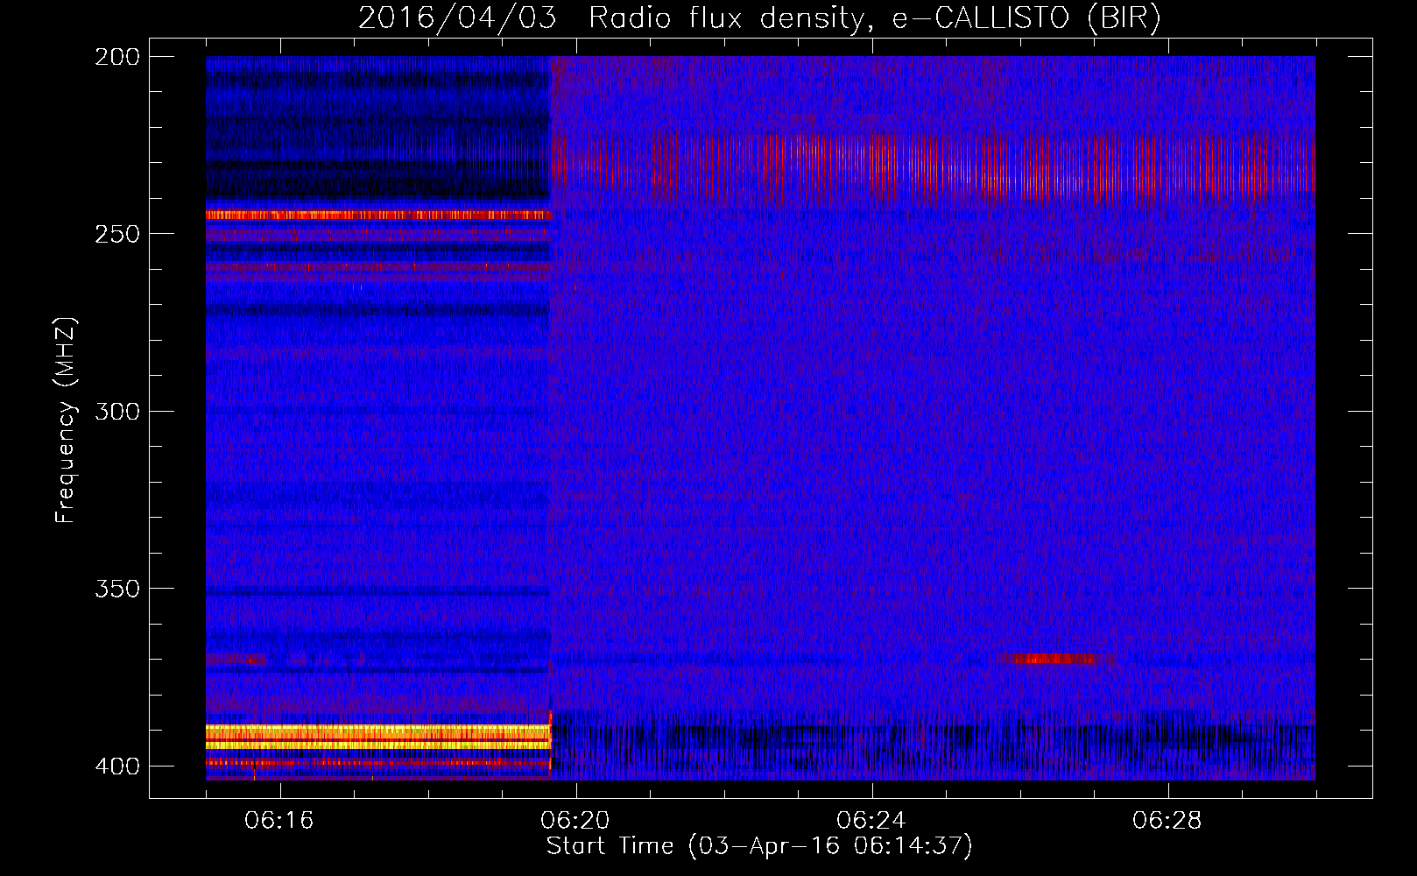
Task: Click the 06:24 time tick label
Action: tap(871, 821)
